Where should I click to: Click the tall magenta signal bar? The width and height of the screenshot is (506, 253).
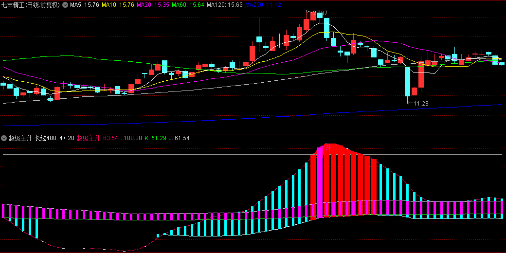click(320, 181)
